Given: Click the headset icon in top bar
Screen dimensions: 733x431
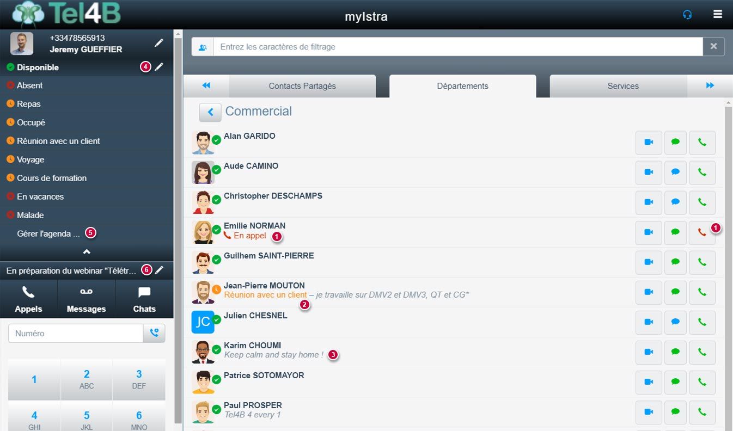Looking at the screenshot, I should point(687,15).
